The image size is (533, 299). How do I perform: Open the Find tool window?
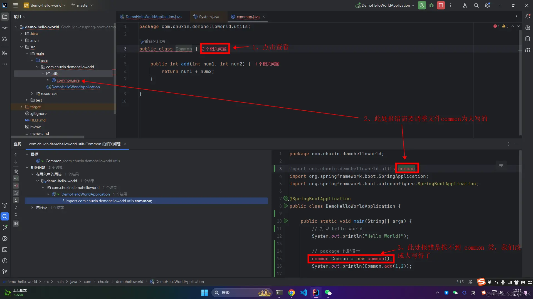5,216
